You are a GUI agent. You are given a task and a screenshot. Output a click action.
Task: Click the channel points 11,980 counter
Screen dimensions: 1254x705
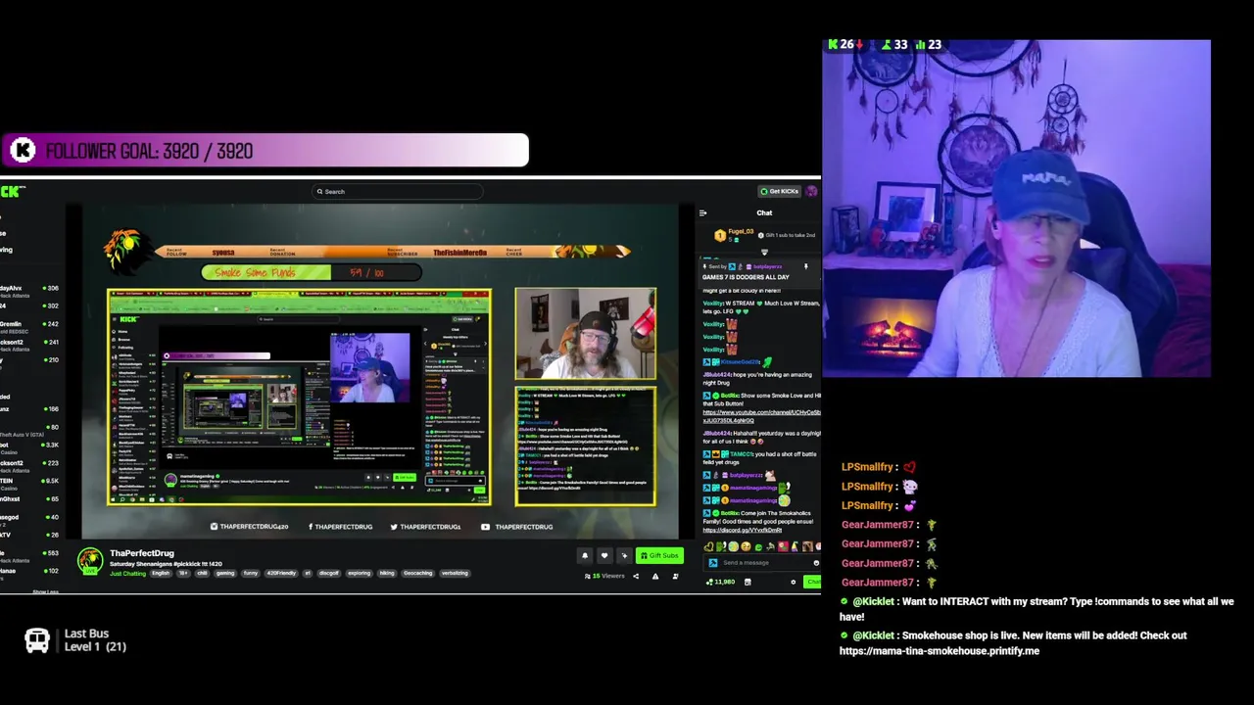721,582
